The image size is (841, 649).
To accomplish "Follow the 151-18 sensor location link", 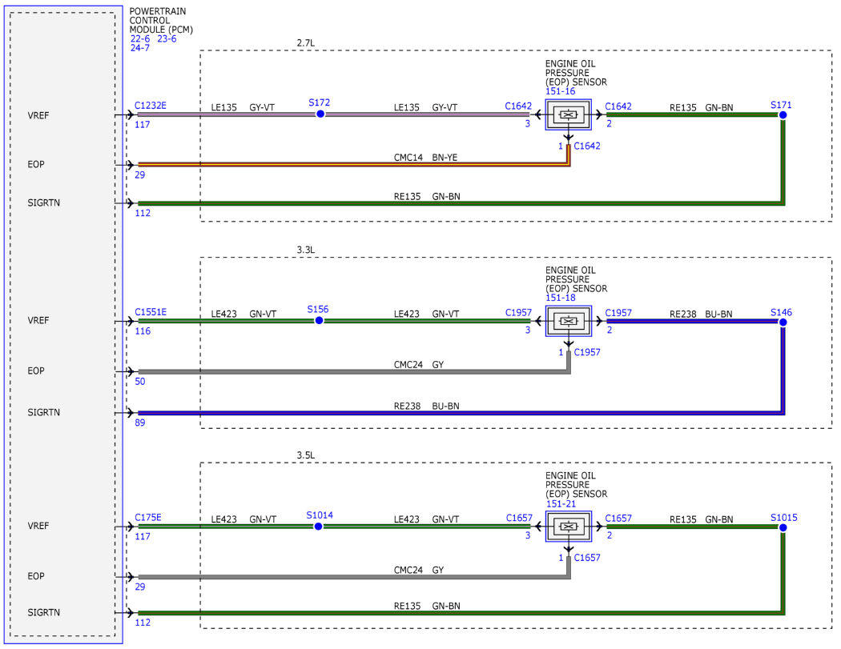I will tap(561, 298).
